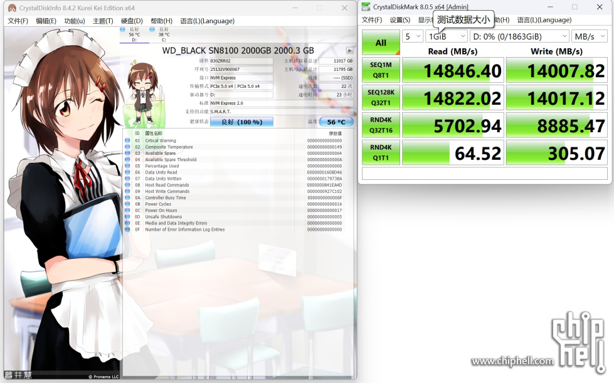Click SEQ1M write result bar 14007.82

coord(557,70)
